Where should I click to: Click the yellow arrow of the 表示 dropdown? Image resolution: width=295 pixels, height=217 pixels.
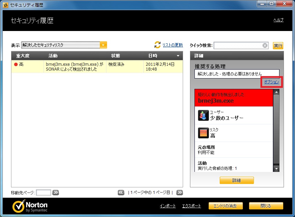click(103, 45)
